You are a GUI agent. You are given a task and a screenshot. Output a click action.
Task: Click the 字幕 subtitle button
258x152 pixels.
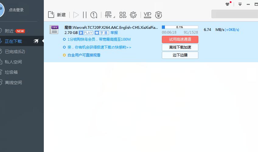pyautogui.click(x=102, y=33)
